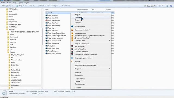Click the Создать резервную копию icon

tap(72, 58)
